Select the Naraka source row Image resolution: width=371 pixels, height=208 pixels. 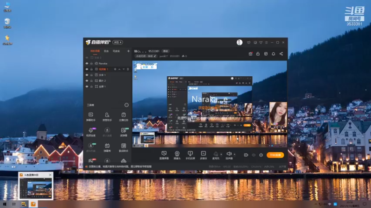pos(108,63)
